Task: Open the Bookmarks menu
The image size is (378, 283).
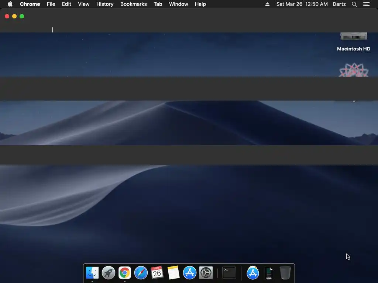Action: pyautogui.click(x=134, y=4)
